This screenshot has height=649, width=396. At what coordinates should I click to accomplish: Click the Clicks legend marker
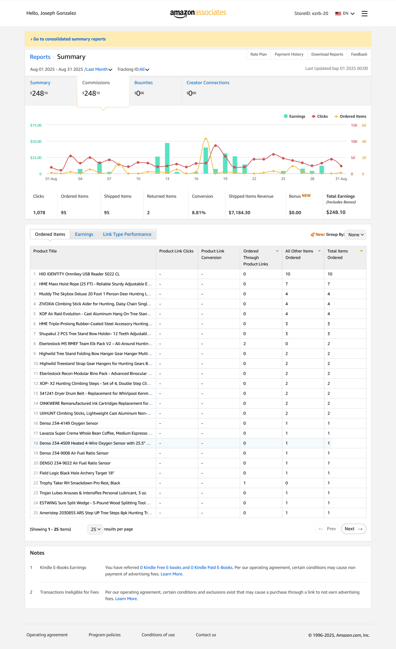click(314, 116)
